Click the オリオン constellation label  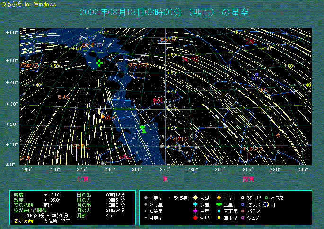179,139
